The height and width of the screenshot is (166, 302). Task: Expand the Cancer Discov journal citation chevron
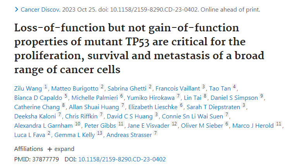[x=16, y=9]
